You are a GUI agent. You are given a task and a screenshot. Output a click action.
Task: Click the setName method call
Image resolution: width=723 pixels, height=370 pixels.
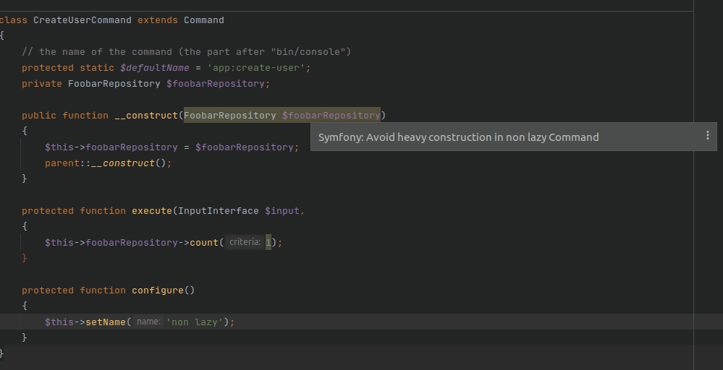click(106, 322)
